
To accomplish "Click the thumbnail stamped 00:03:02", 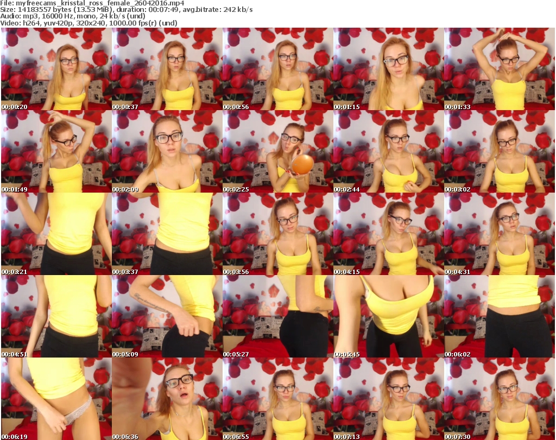I will [x=500, y=151].
